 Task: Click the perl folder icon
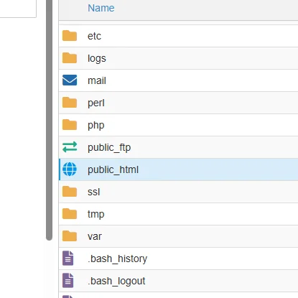click(70, 103)
